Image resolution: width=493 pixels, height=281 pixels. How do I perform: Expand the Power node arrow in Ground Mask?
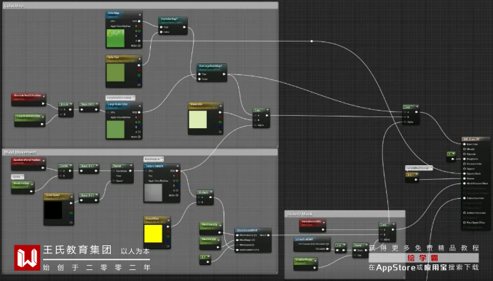[x=366, y=245]
